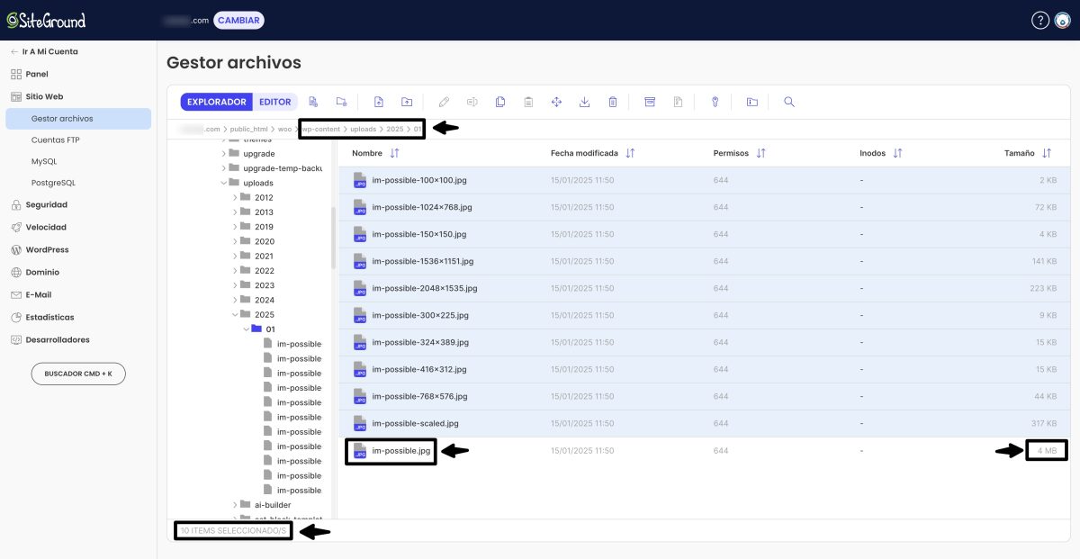1080x559 pixels.
Task: Open the help question mark icon
Action: pyautogui.click(x=1039, y=20)
